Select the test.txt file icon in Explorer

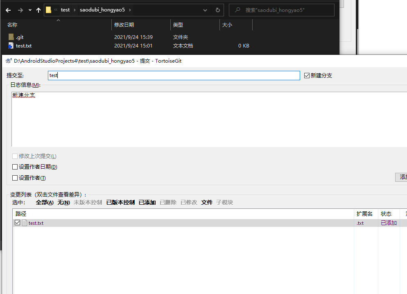point(11,46)
